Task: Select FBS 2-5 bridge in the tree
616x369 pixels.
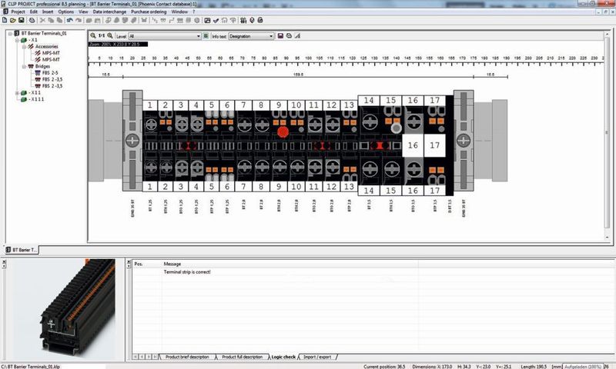Action: [x=50, y=73]
